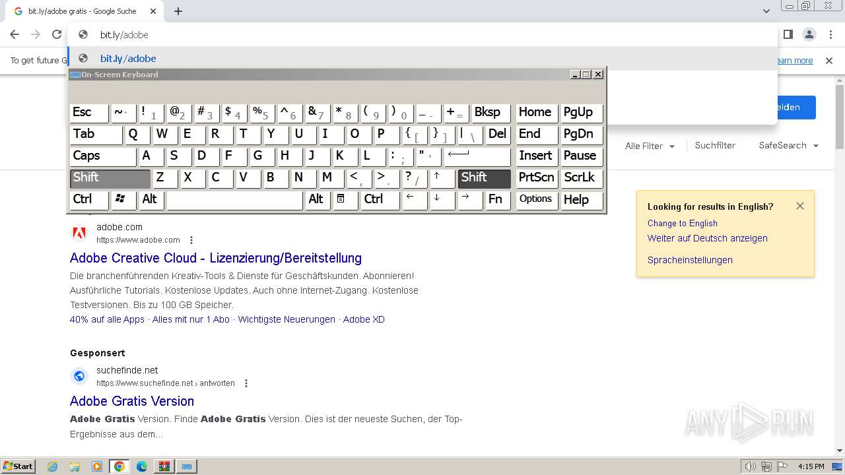Image resolution: width=845 pixels, height=475 pixels.
Task: Click the address bar containing bit.ly/adobe
Action: point(422,34)
